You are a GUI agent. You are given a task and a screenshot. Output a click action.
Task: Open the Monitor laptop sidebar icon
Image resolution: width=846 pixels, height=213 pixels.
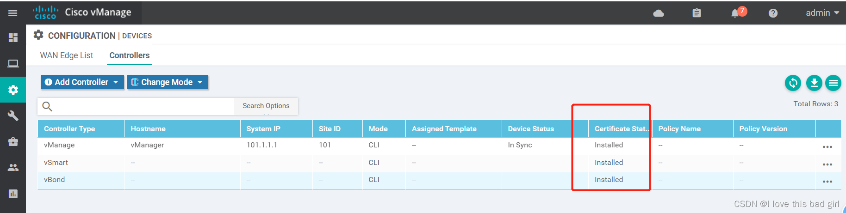pos(13,63)
